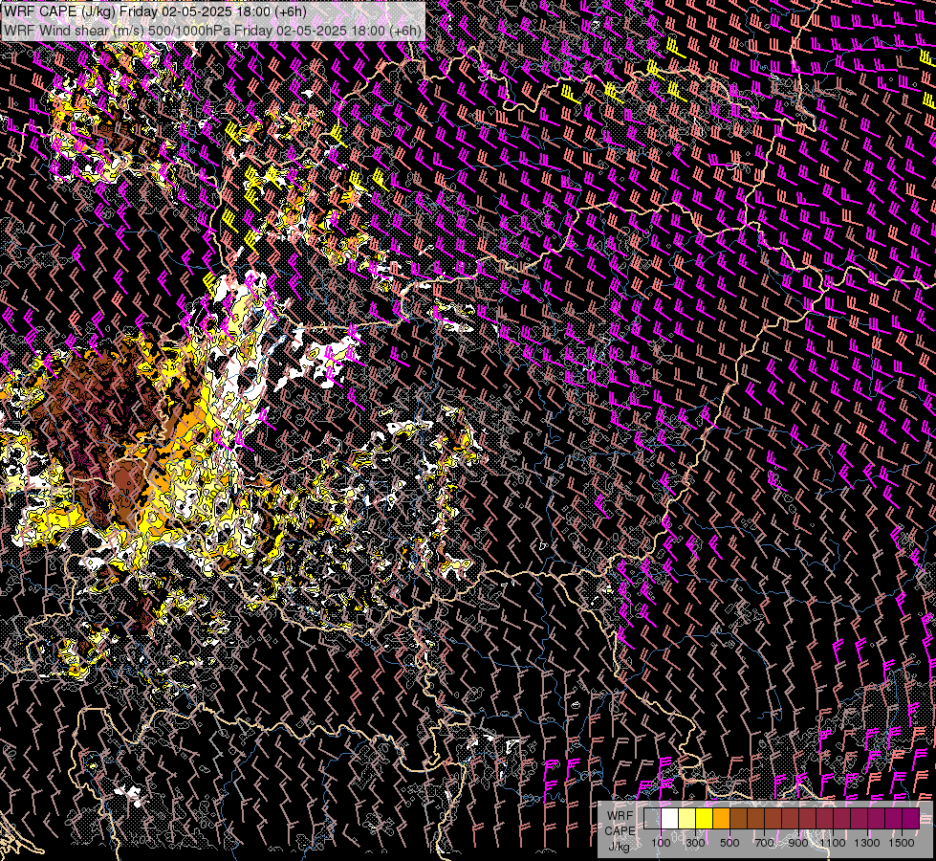Click the gray dotted first legend swatch
The image size is (936, 861).
coord(652,819)
